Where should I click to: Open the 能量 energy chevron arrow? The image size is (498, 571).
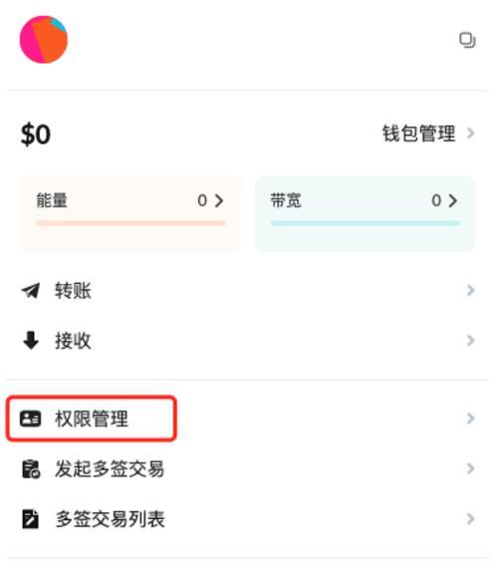(x=219, y=200)
